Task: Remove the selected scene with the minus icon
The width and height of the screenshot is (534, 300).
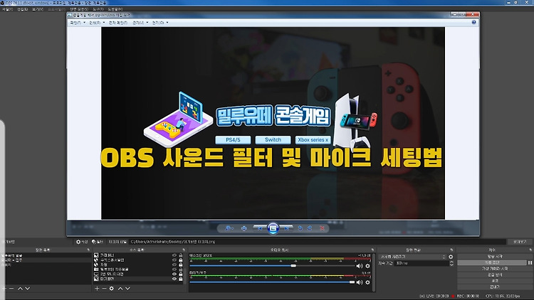Action: [x=11, y=289]
